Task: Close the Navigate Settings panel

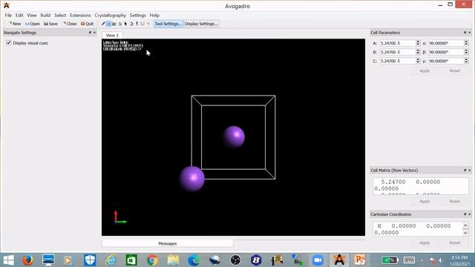Action: 94,33
